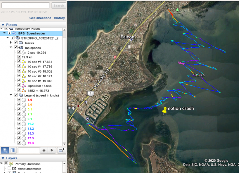239x173 pixels.
Task: Select the GPS_Speedreader tree item
Action: pyautogui.click(x=31, y=33)
